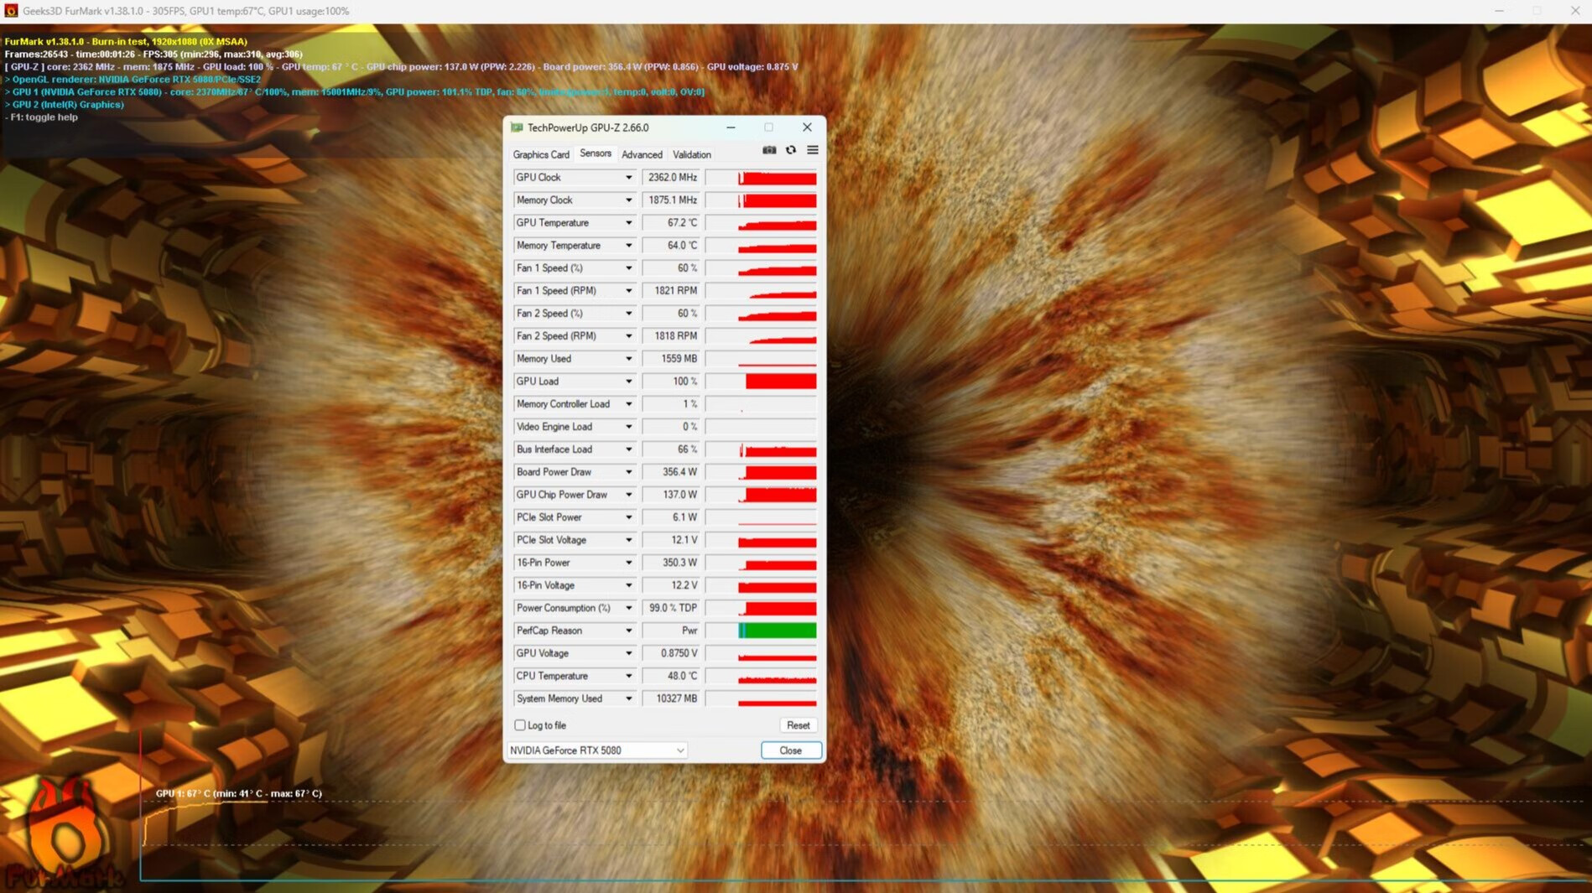Open the Fan 1 Speed (RPM) dropdown
Screen dimensions: 1592x893
click(x=628, y=291)
